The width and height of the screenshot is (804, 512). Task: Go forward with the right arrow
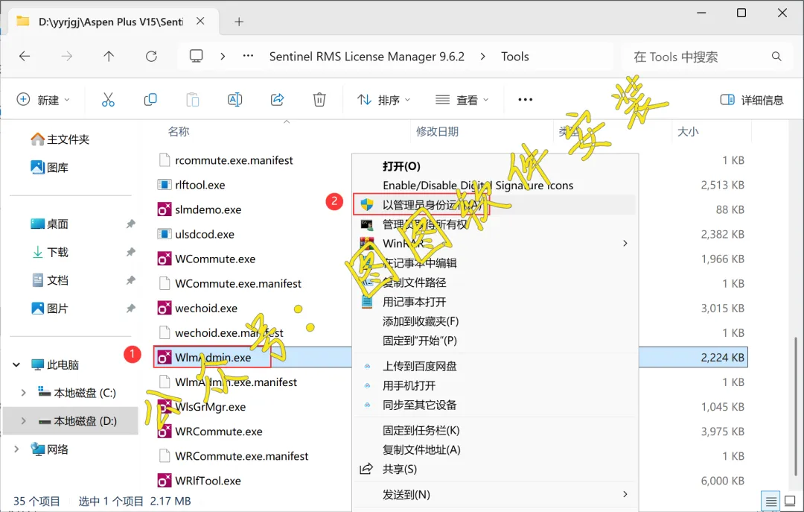click(x=67, y=57)
